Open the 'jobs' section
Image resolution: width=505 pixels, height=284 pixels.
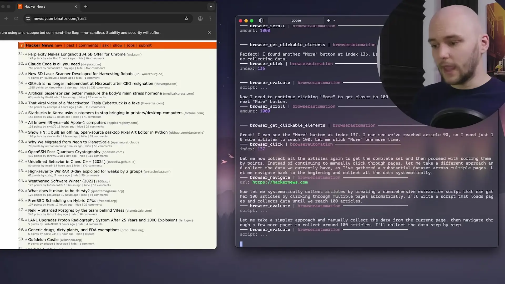click(x=130, y=45)
